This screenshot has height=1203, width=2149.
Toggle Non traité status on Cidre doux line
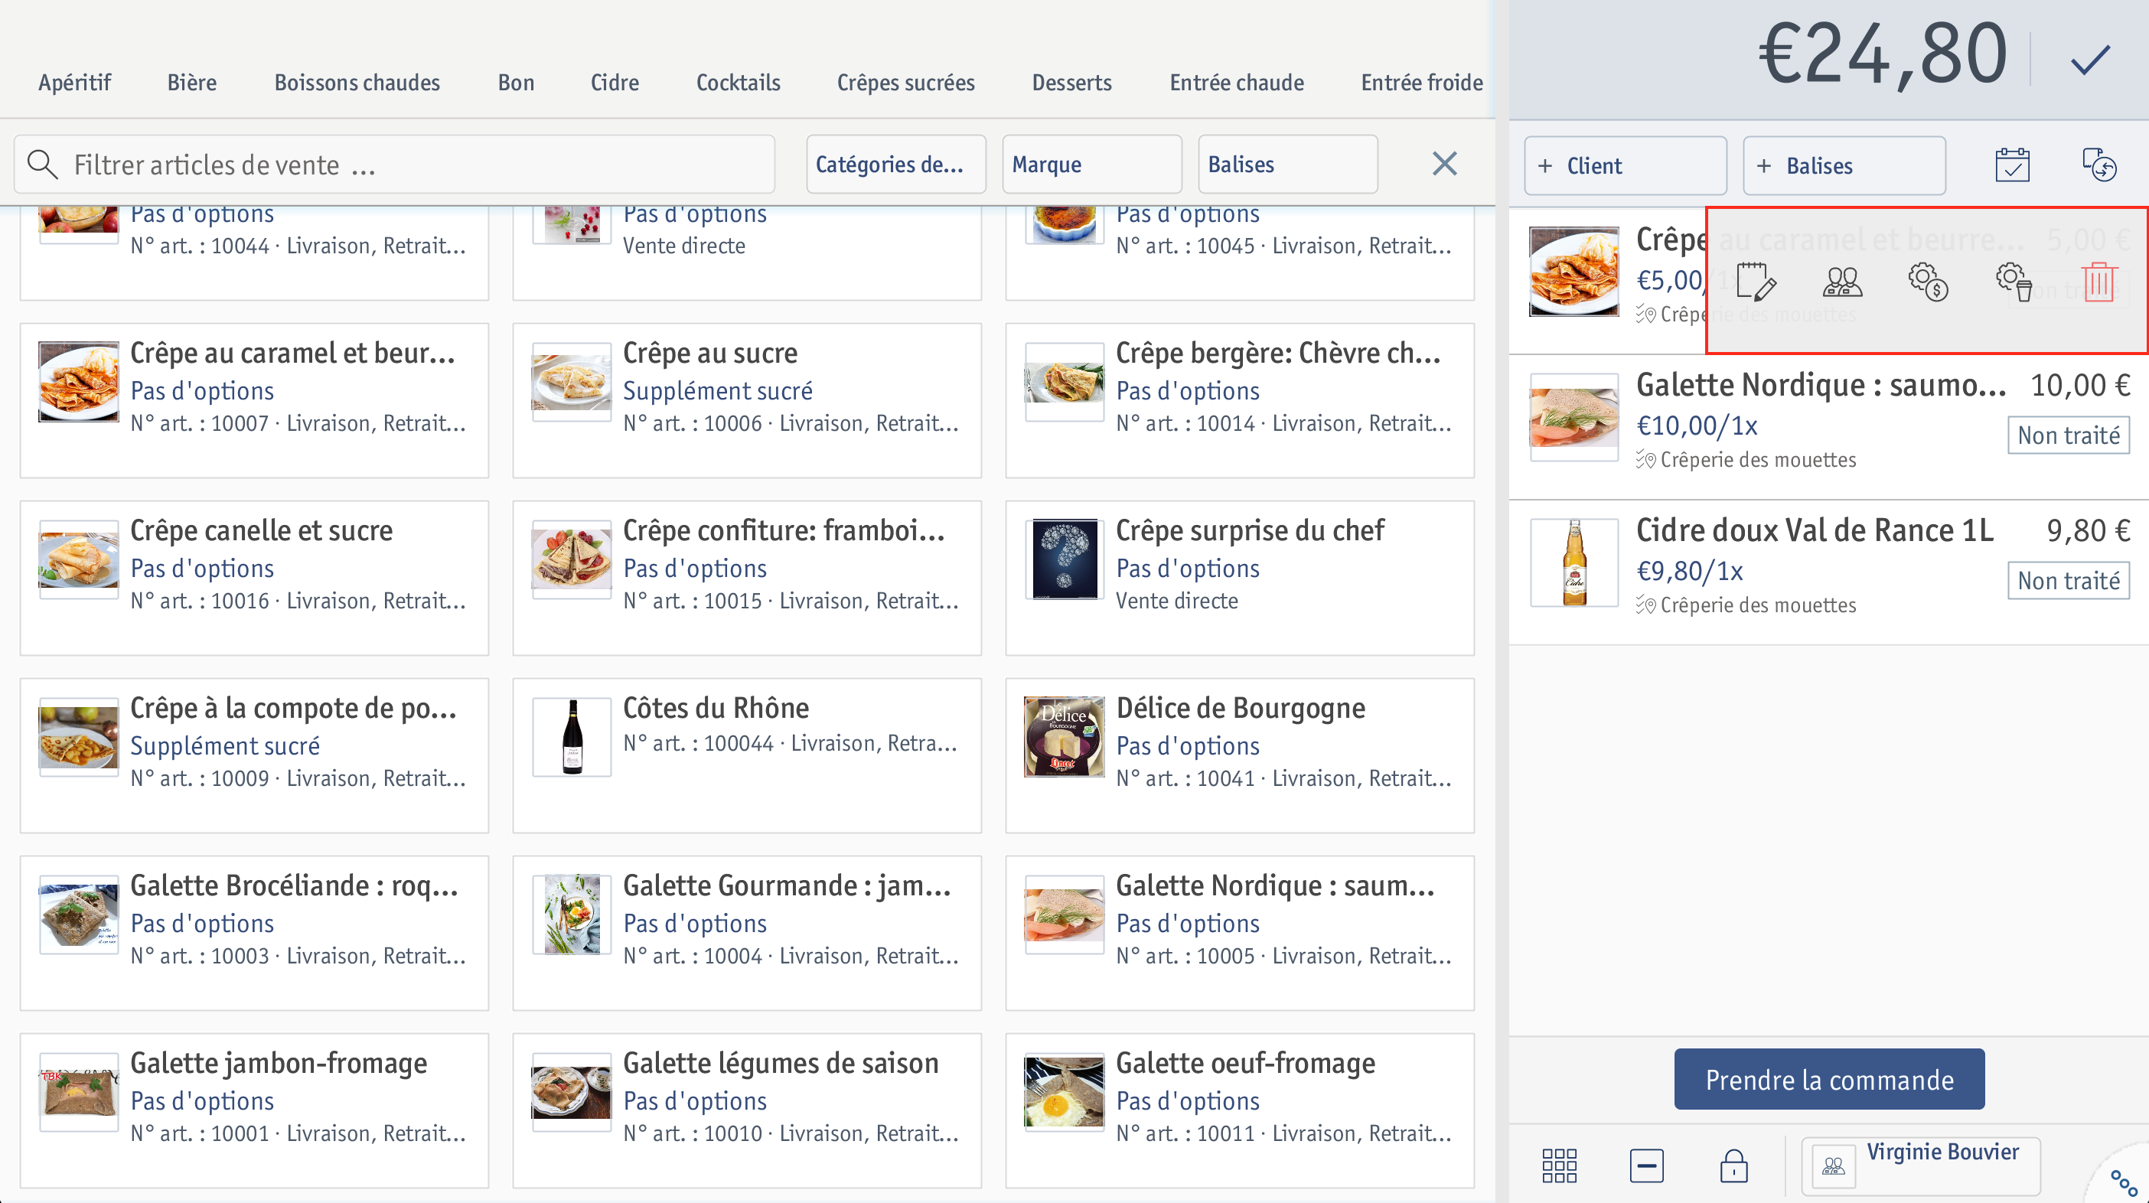click(x=2068, y=581)
